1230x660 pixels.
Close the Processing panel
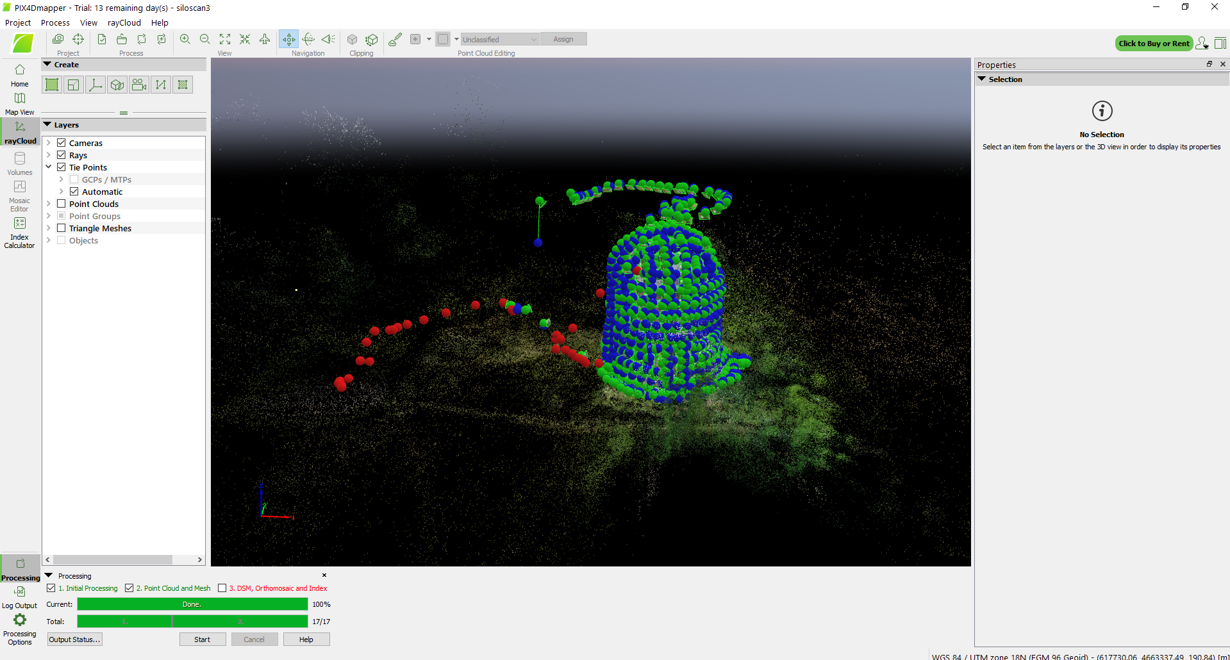click(x=324, y=575)
